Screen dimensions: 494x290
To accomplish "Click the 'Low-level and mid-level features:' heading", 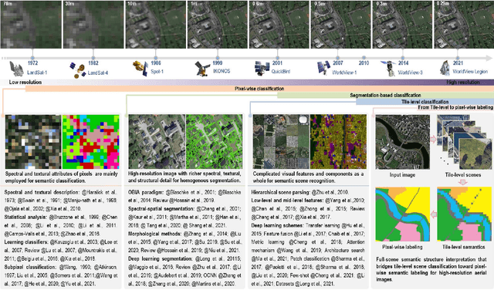I will click(287, 201).
